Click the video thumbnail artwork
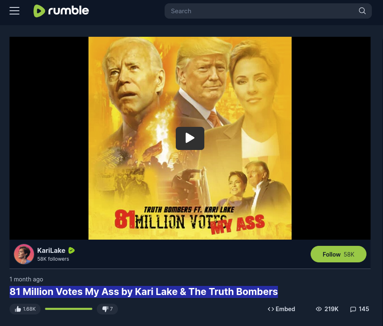The image size is (383, 326). tap(190, 138)
